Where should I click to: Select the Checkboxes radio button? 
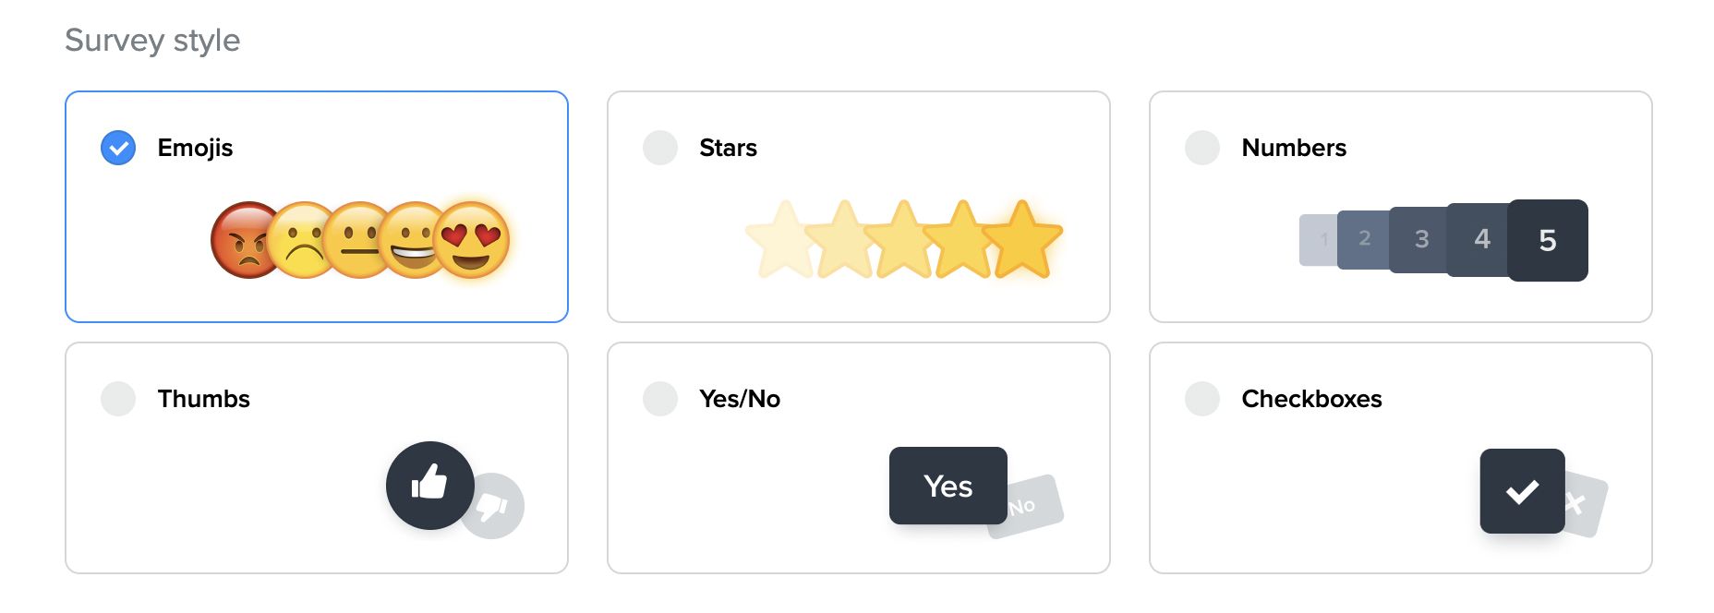tap(1202, 399)
